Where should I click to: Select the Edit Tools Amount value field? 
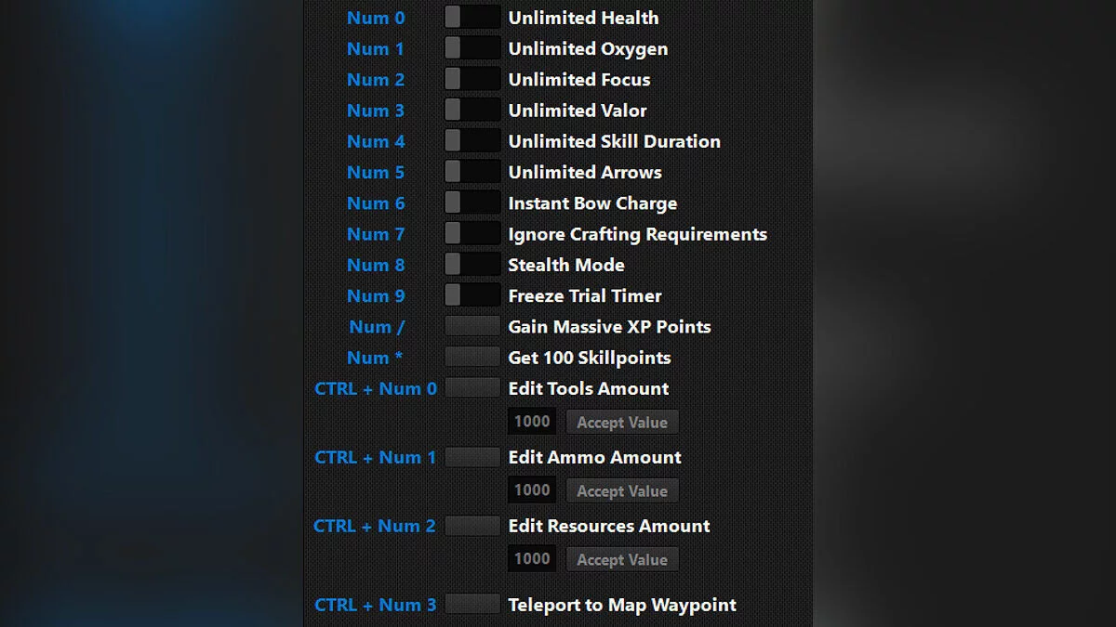[x=532, y=421]
